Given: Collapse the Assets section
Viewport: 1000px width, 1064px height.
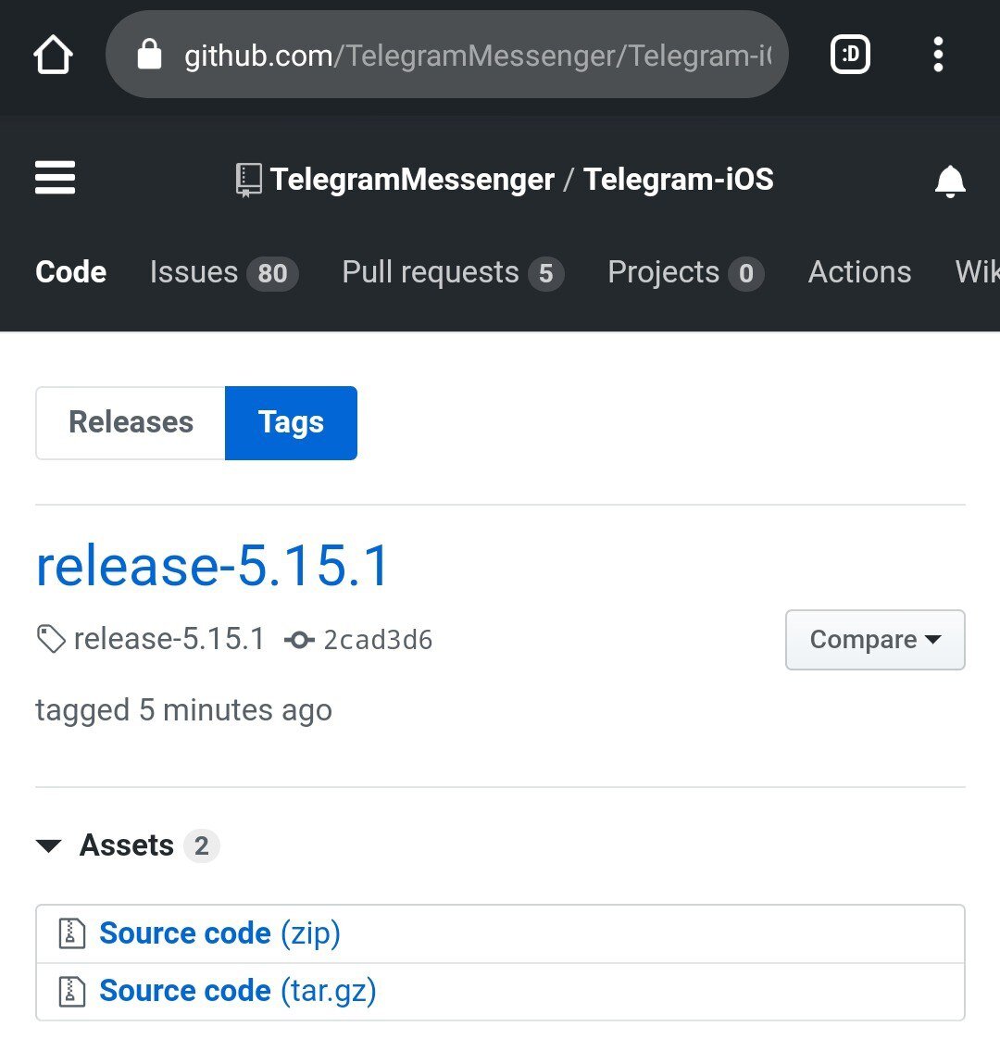Looking at the screenshot, I should click(127, 845).
